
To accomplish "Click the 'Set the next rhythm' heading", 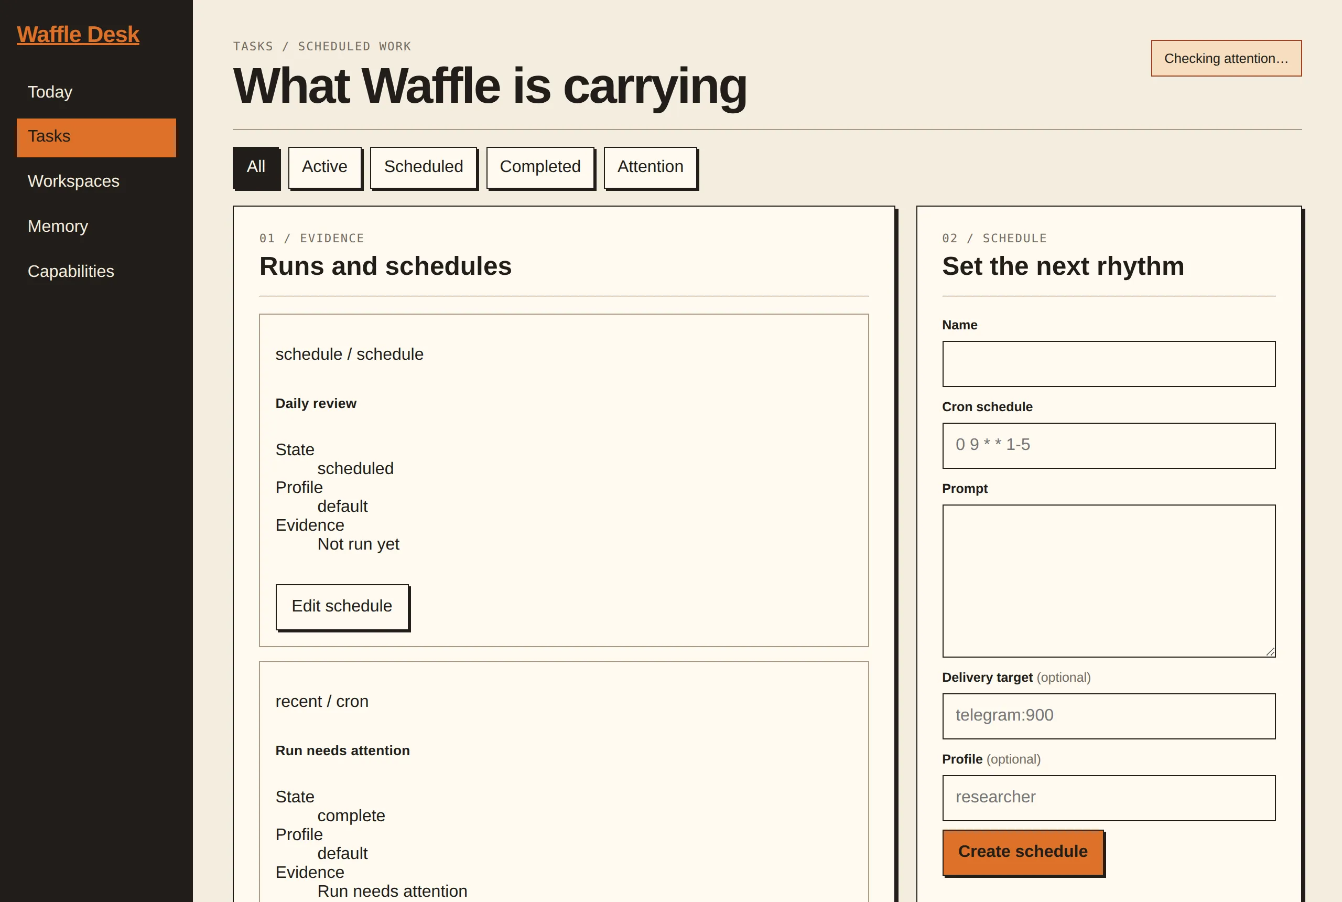I will click(x=1063, y=266).
